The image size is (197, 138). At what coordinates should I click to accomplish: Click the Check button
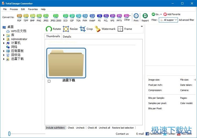(x=71, y=128)
